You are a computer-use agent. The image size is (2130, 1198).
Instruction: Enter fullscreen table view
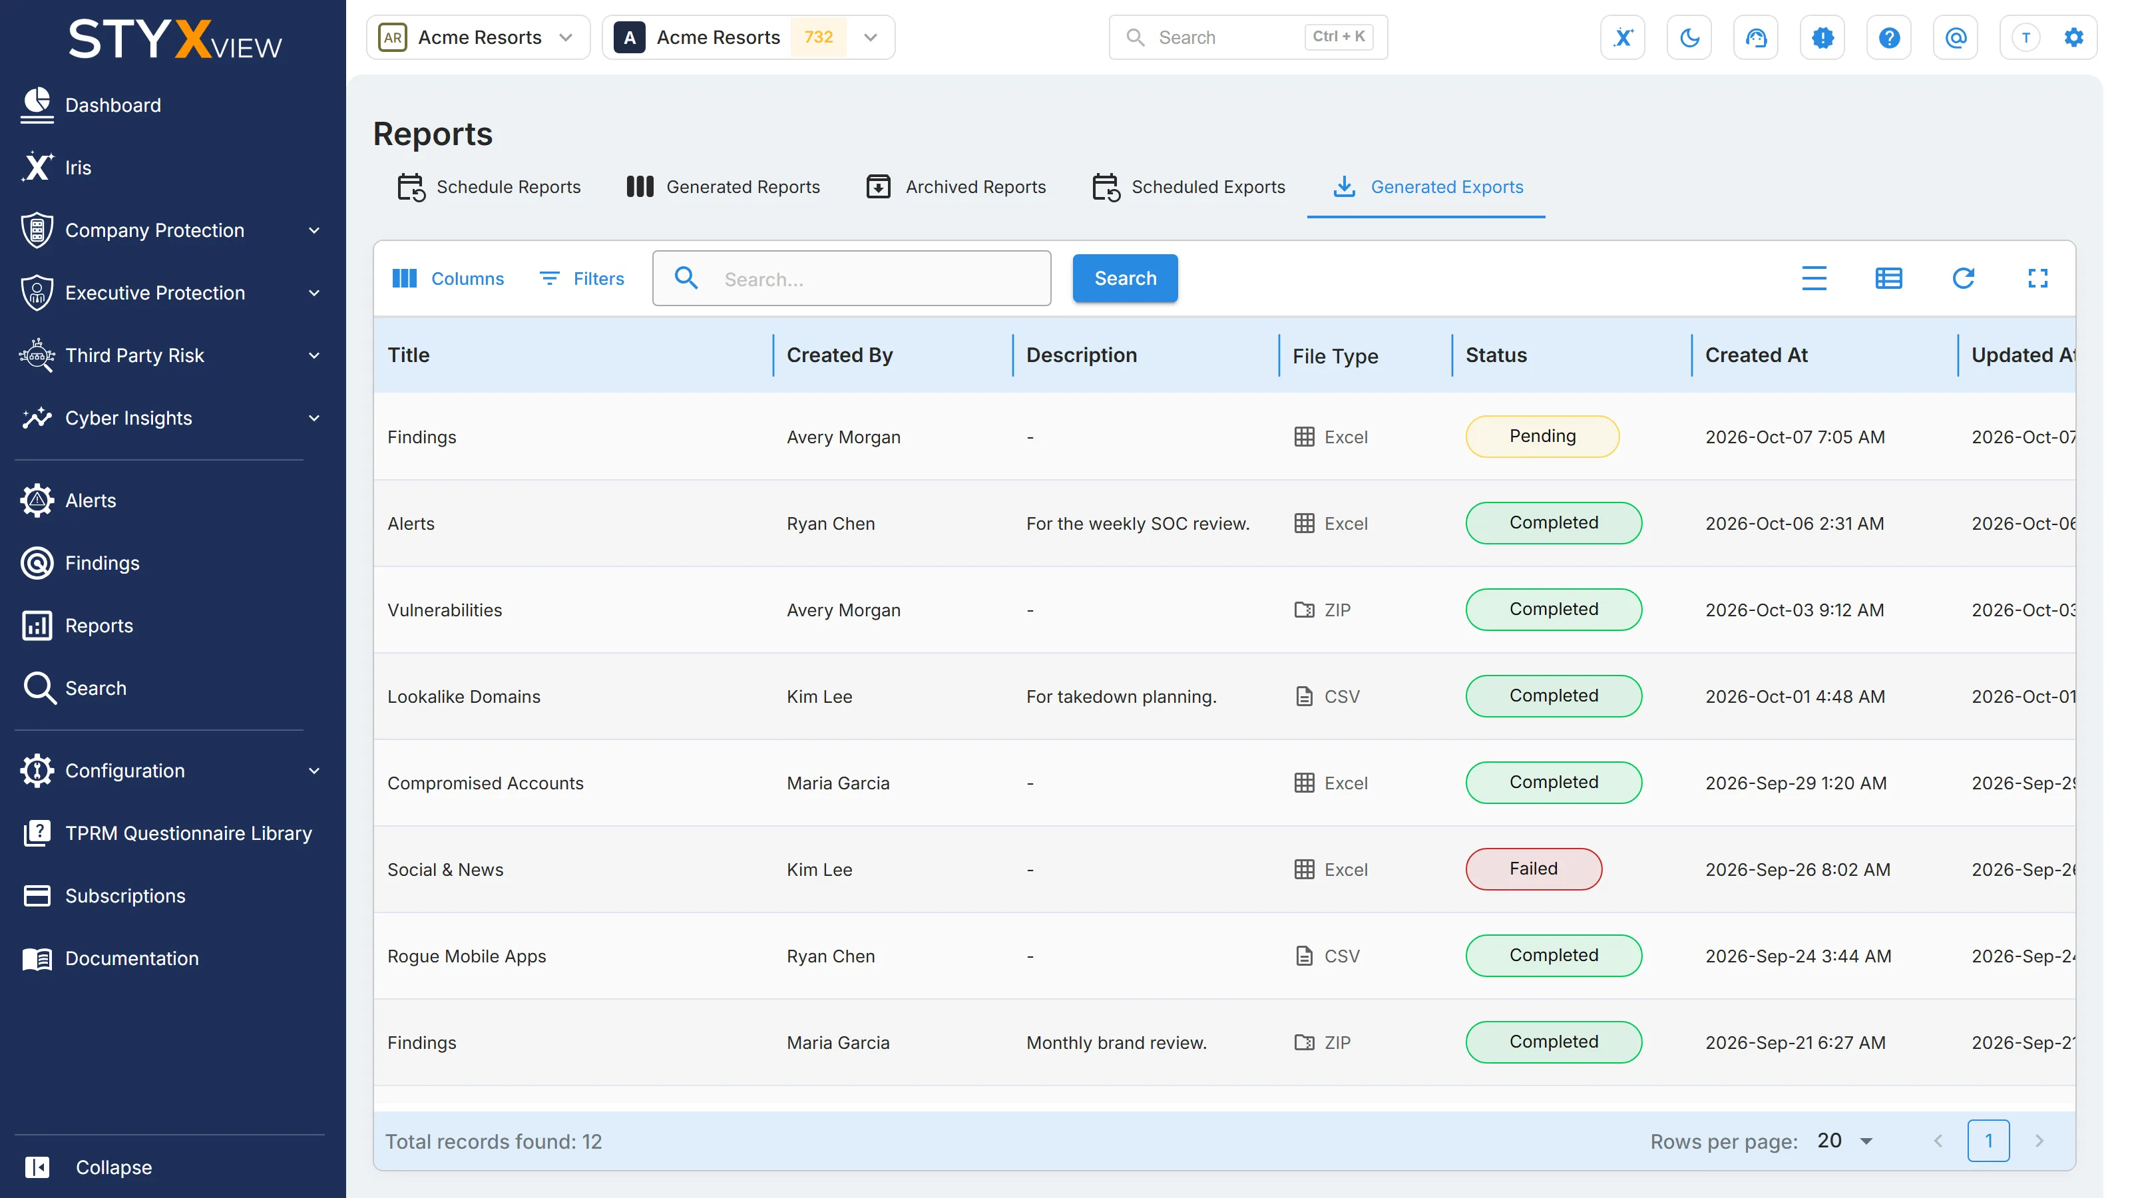(2037, 279)
